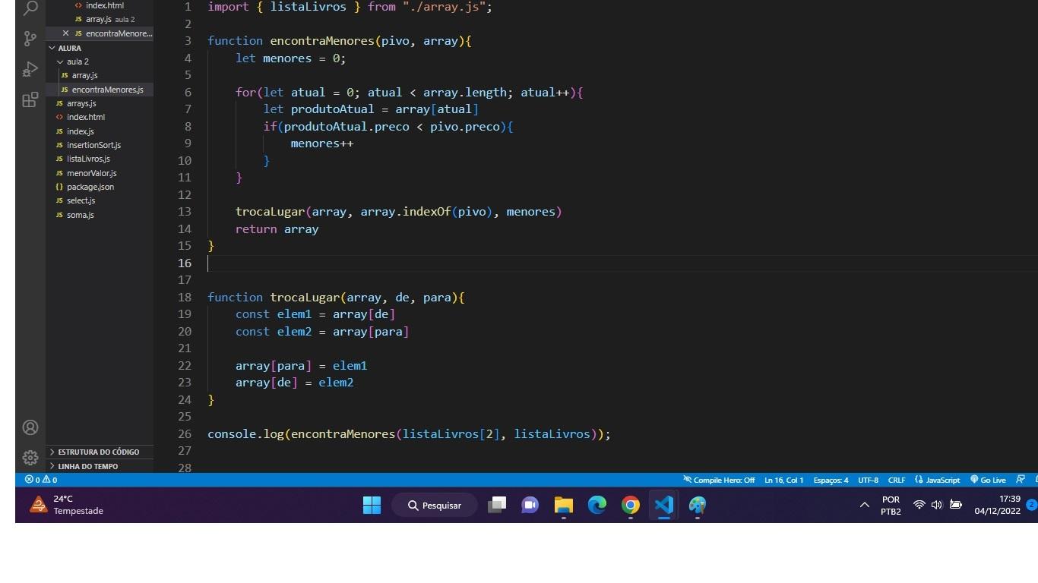
Task: Open the Source Control view
Action: (30, 39)
